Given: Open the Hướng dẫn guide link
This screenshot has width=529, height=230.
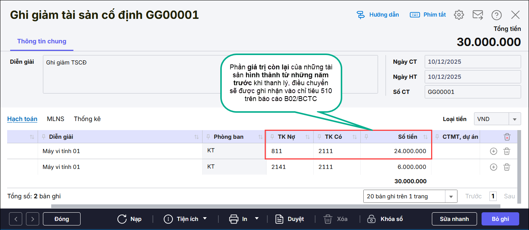Looking at the screenshot, I should [378, 15].
